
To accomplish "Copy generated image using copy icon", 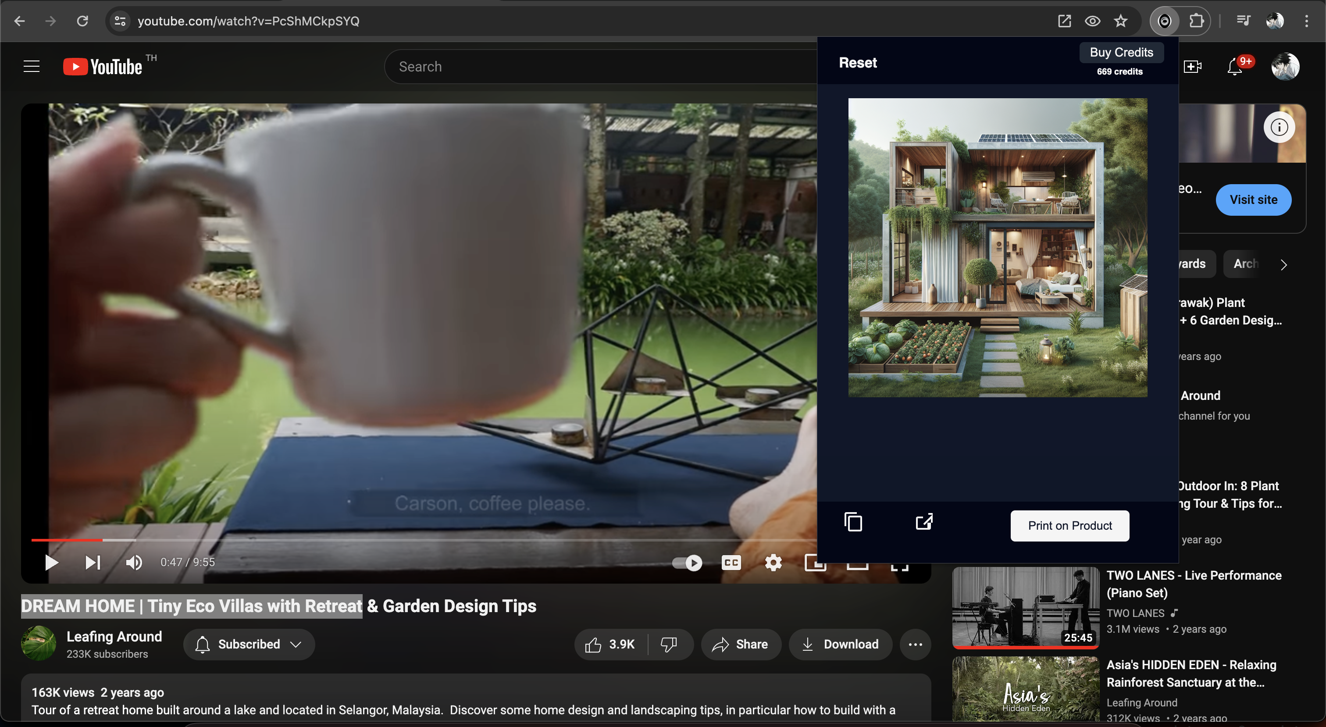I will (x=853, y=522).
